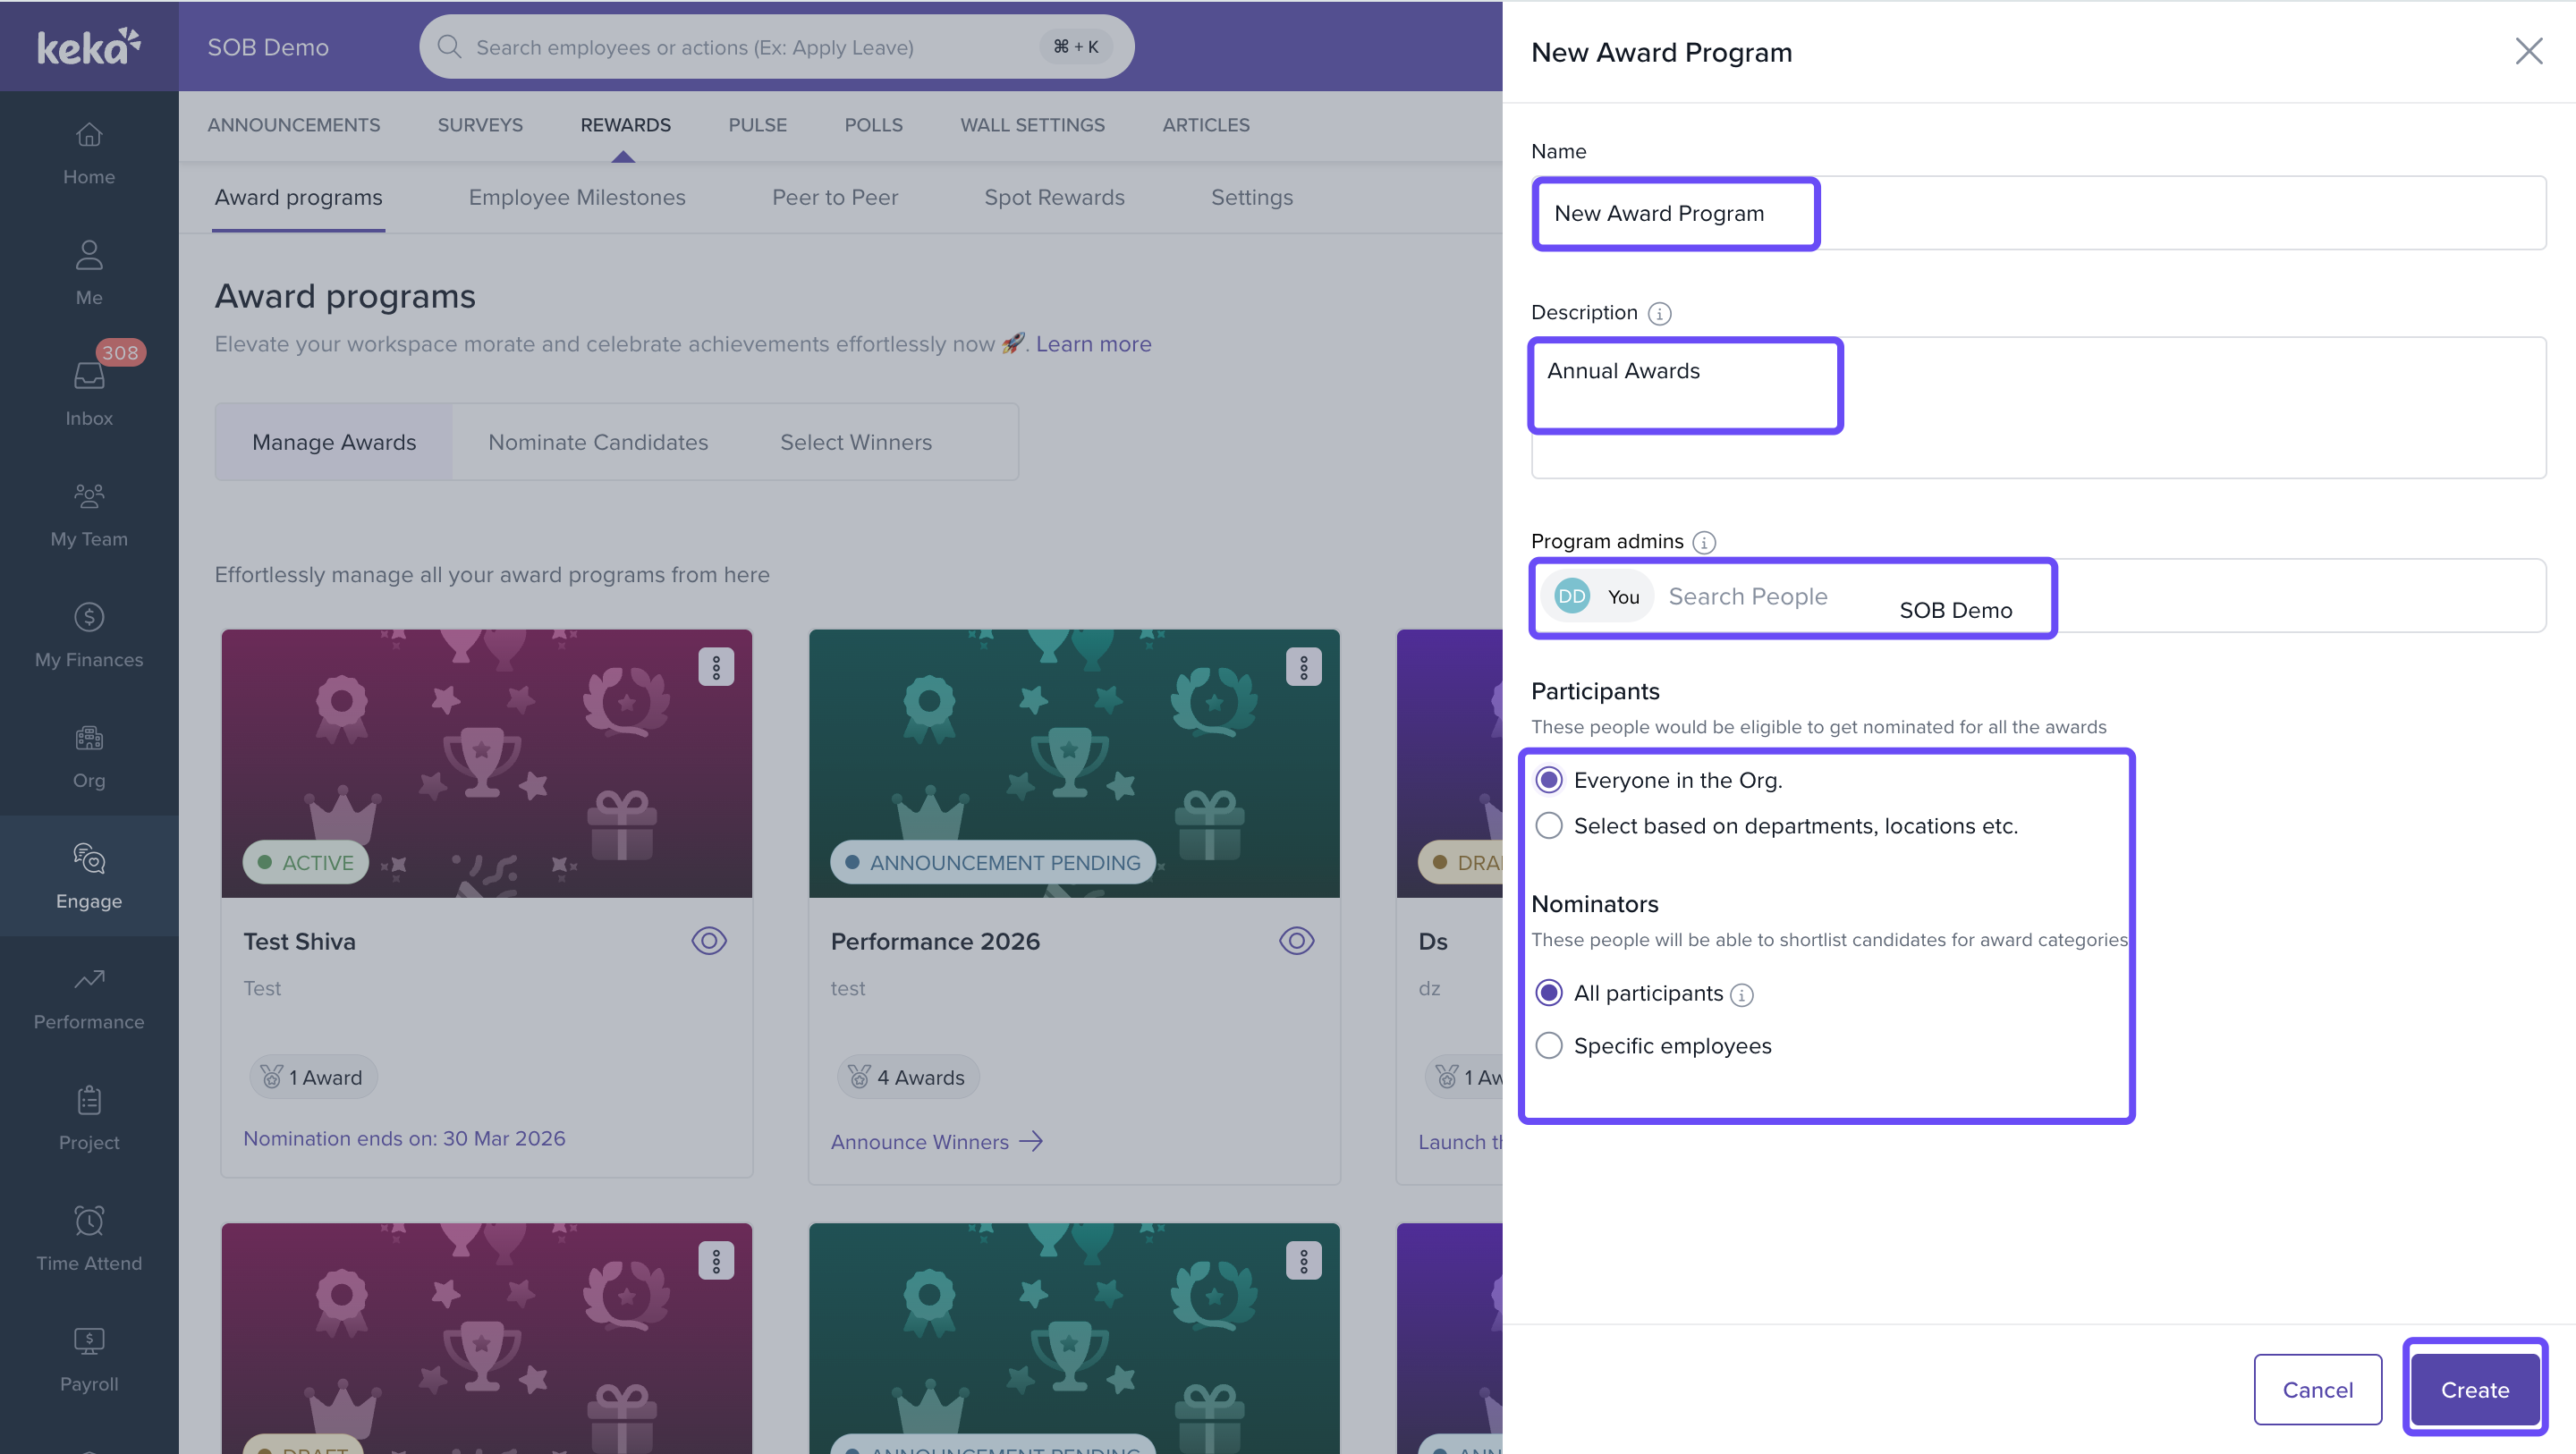
Task: Click Search People admins field
Action: click(1748, 597)
